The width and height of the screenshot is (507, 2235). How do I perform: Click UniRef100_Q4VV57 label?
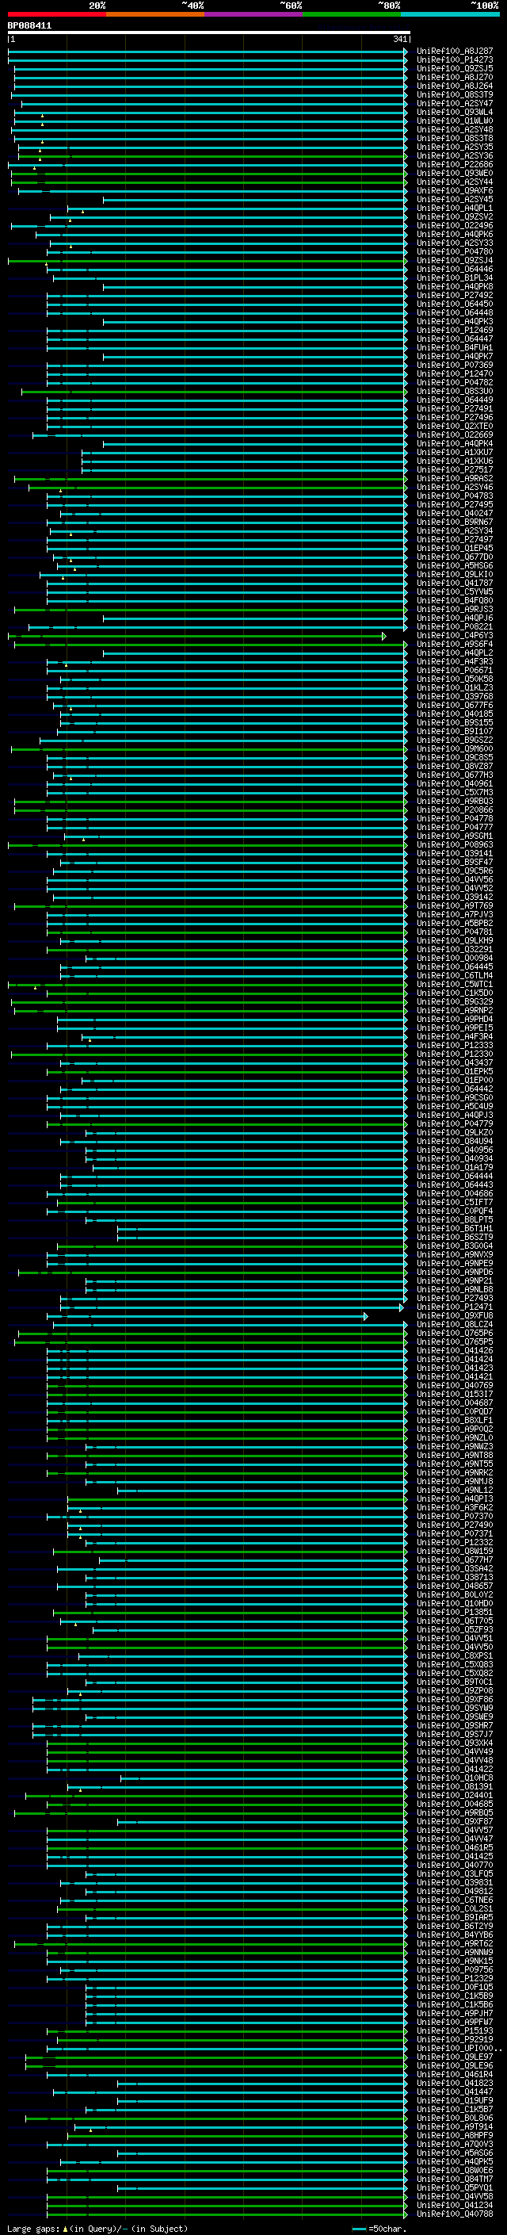point(455,1830)
